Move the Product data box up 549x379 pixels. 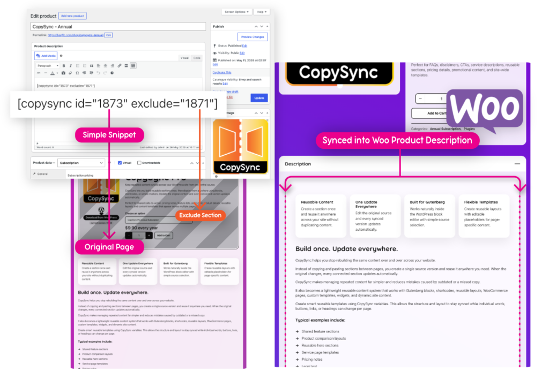pos(192,163)
